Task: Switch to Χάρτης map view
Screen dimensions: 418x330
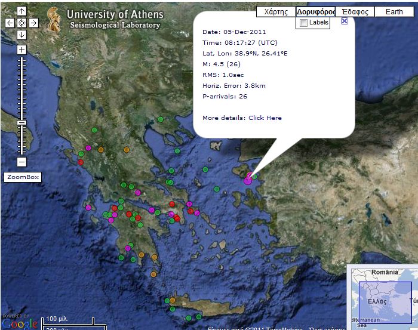Action: pyautogui.click(x=276, y=12)
